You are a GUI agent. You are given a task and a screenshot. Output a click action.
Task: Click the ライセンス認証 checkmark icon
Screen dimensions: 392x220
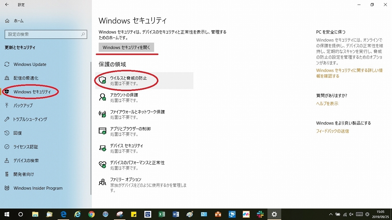pos(7,147)
